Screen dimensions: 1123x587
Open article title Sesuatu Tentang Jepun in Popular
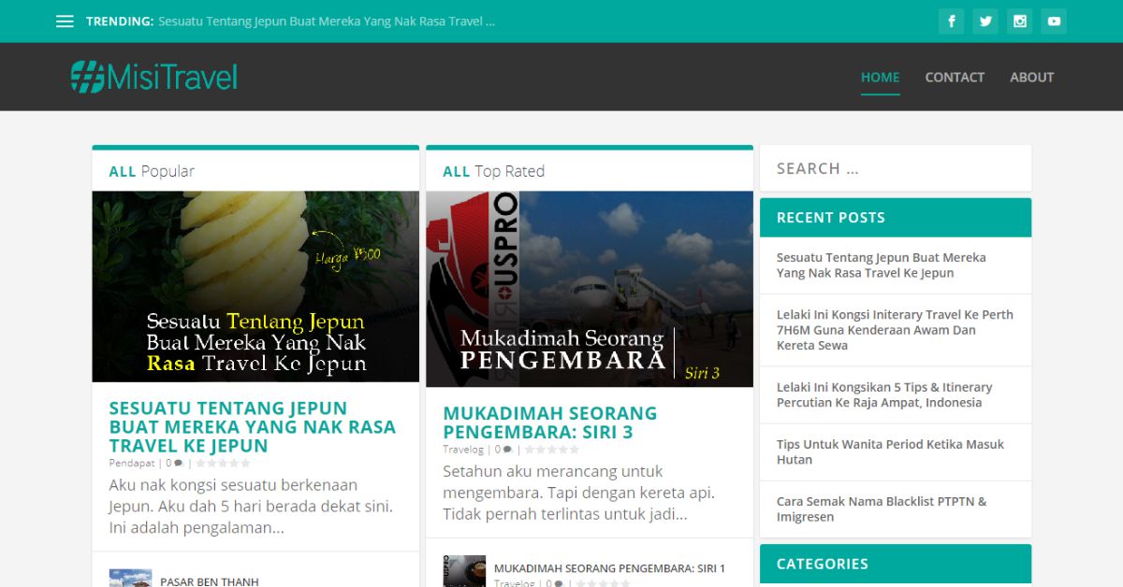pyautogui.click(x=253, y=427)
